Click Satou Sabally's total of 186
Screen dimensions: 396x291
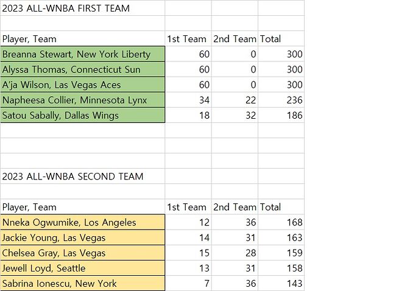point(281,115)
